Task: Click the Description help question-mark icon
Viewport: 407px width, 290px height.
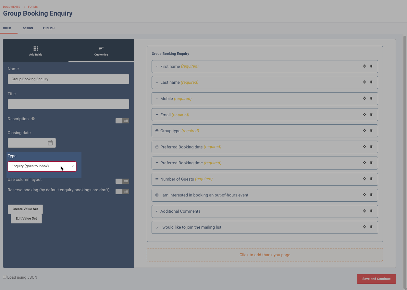Action: click(33, 119)
